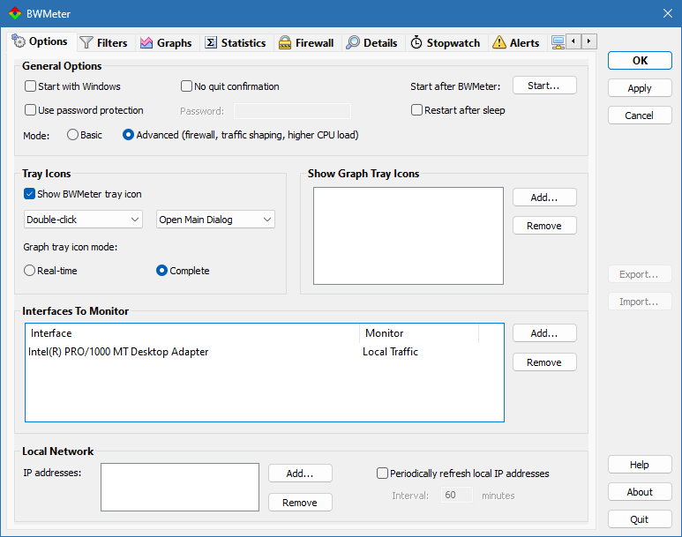682x537 pixels.
Task: Select Advanced mode radio button
Action: pos(128,135)
